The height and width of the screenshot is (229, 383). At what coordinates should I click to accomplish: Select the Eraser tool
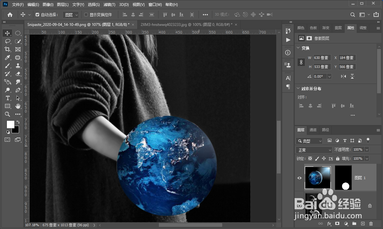(18, 74)
